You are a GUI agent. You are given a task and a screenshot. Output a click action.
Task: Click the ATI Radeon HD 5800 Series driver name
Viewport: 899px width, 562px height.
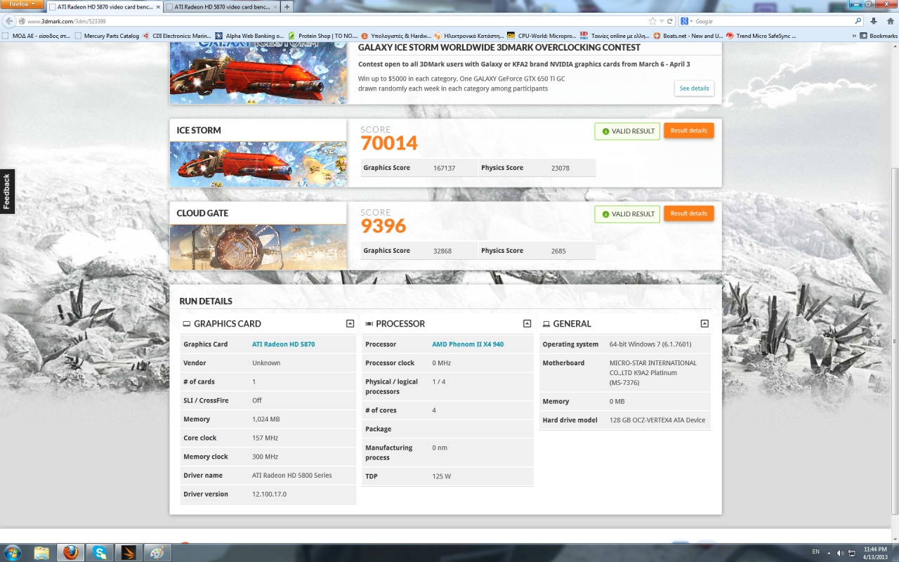tap(292, 476)
